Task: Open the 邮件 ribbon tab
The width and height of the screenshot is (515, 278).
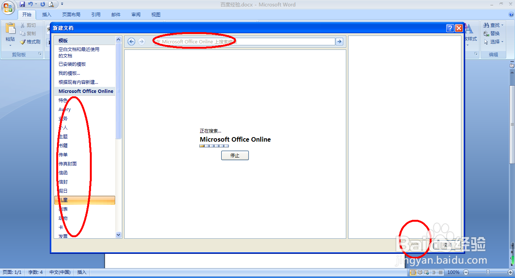Action: pyautogui.click(x=116, y=15)
